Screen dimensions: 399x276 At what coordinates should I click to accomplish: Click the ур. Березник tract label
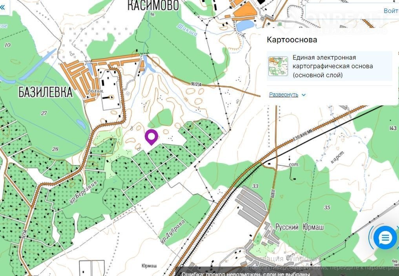point(83,192)
